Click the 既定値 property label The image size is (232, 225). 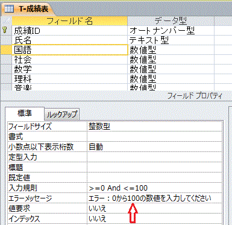(x=48, y=177)
